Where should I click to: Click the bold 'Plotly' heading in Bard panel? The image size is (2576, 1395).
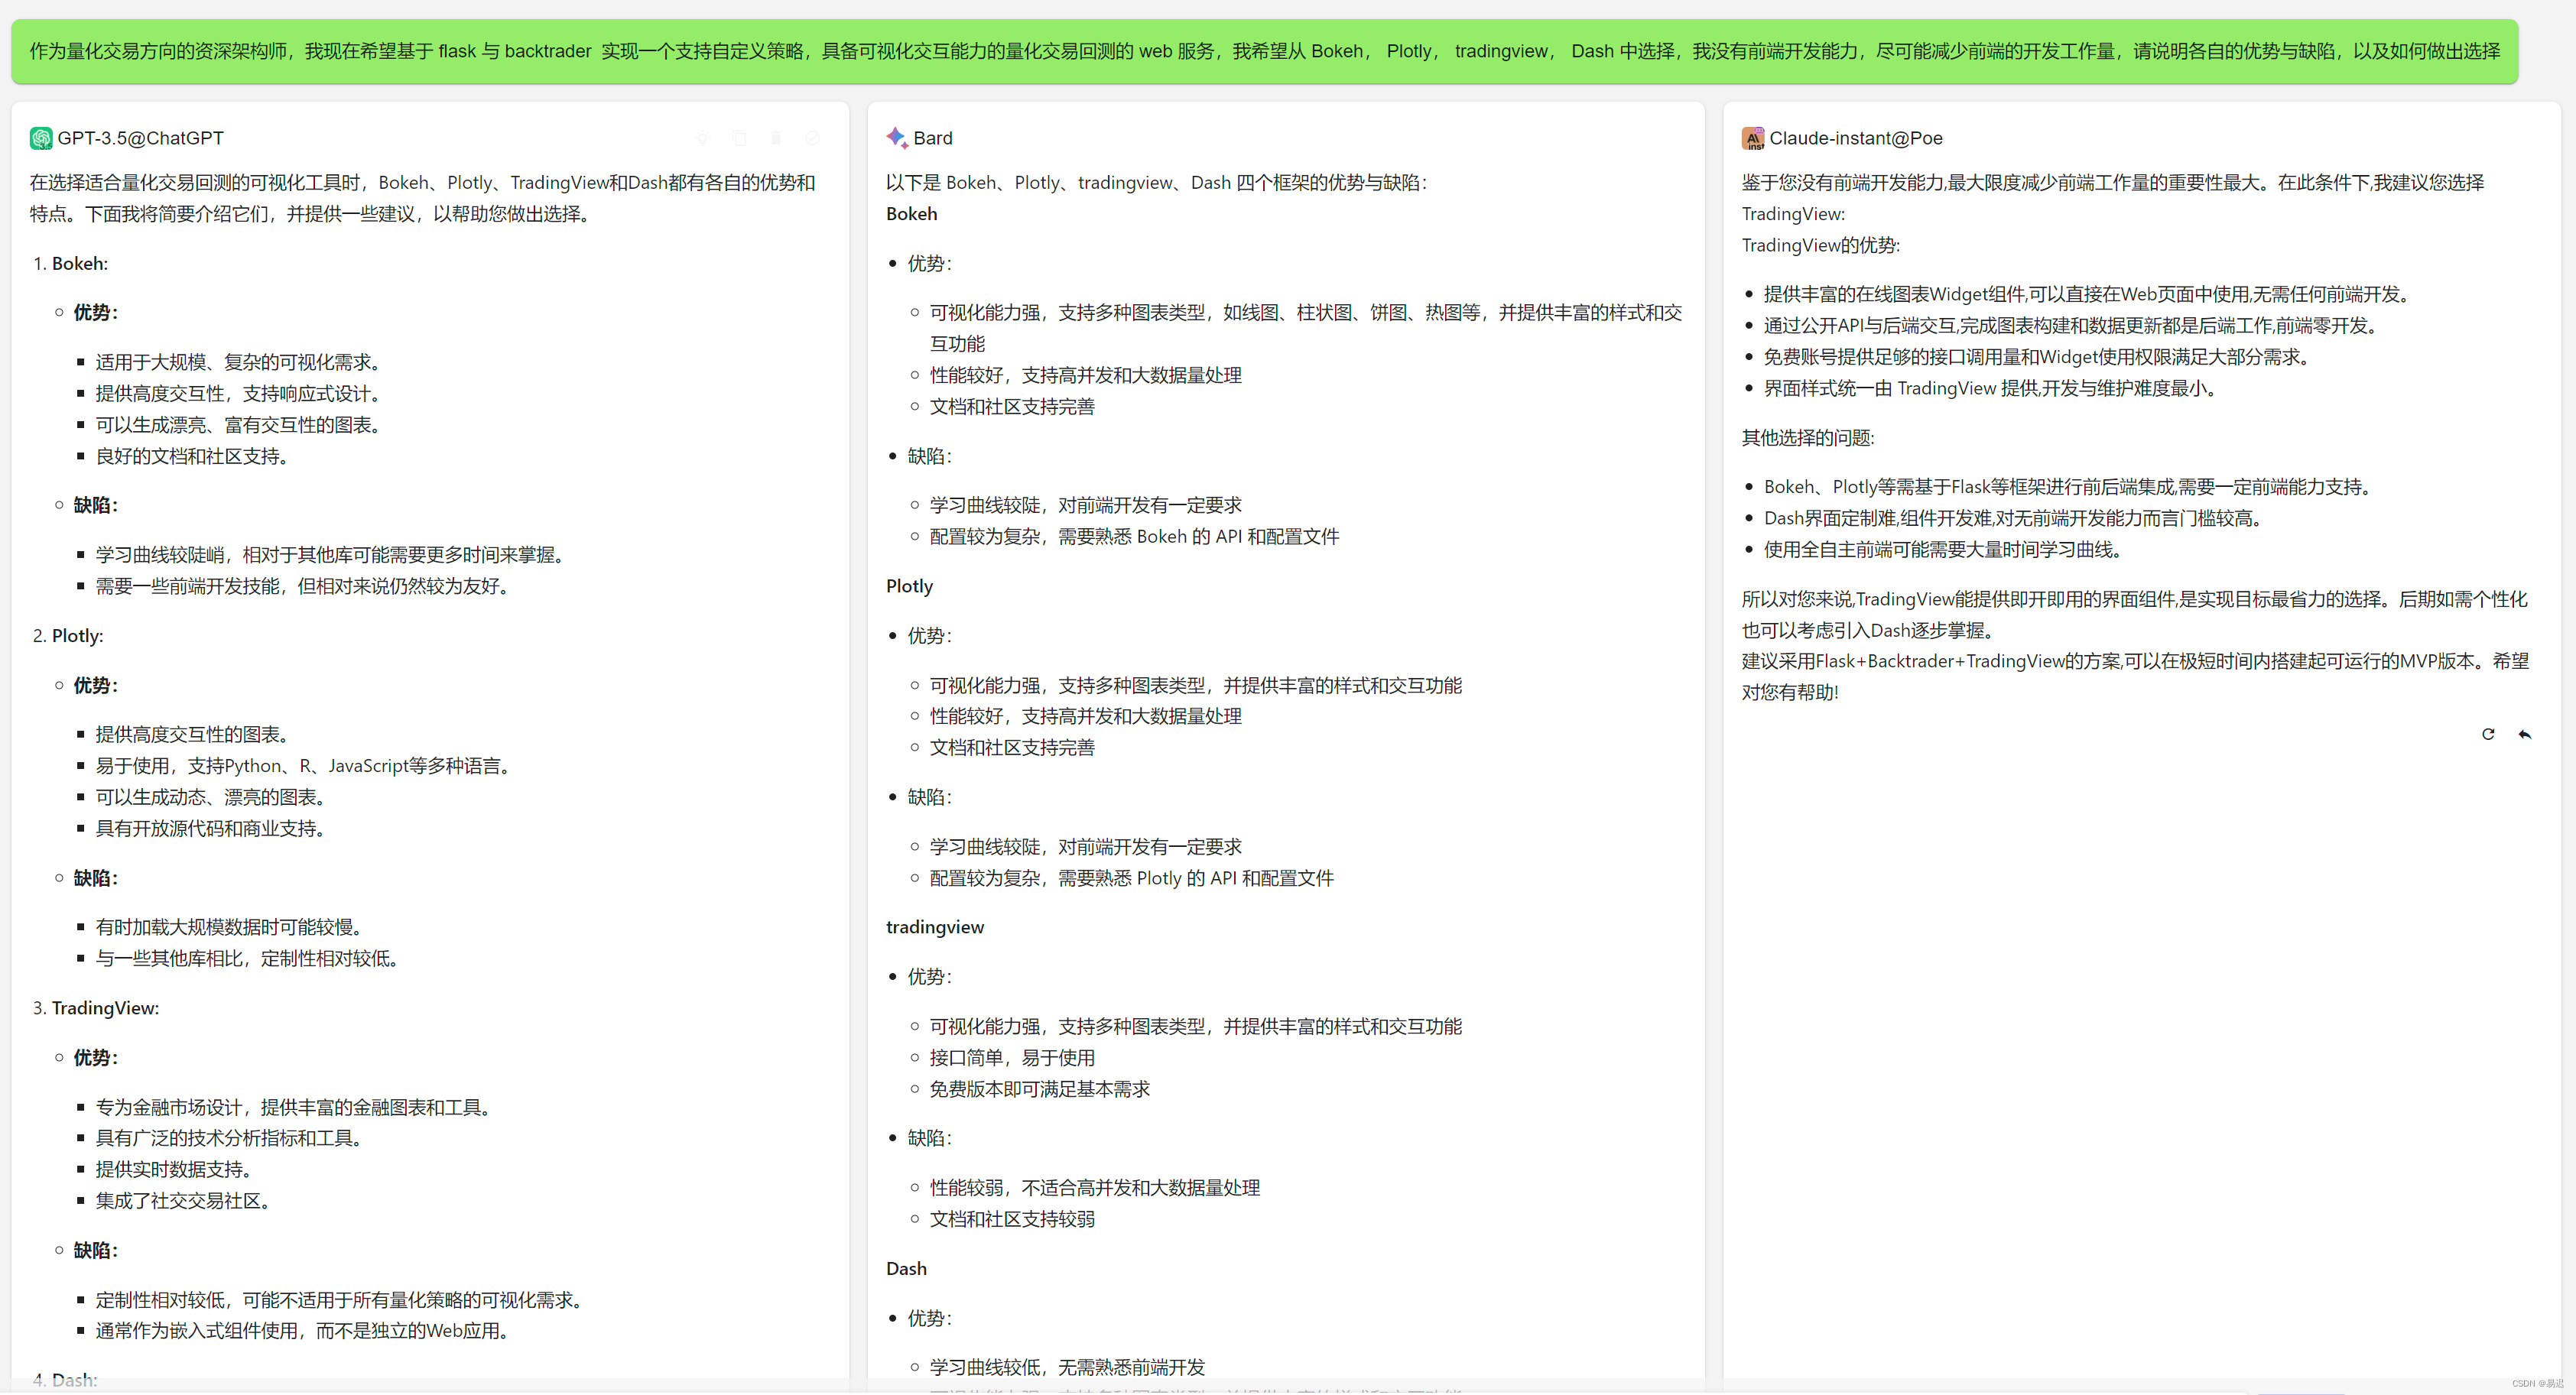pos(910,586)
